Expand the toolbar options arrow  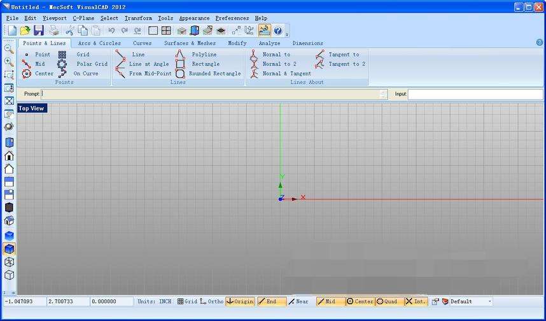click(x=287, y=34)
